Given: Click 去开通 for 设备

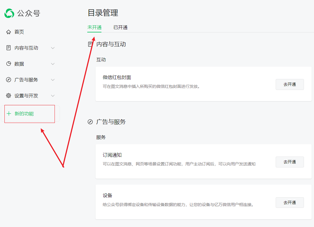Looking at the screenshot, I should 290,203.
